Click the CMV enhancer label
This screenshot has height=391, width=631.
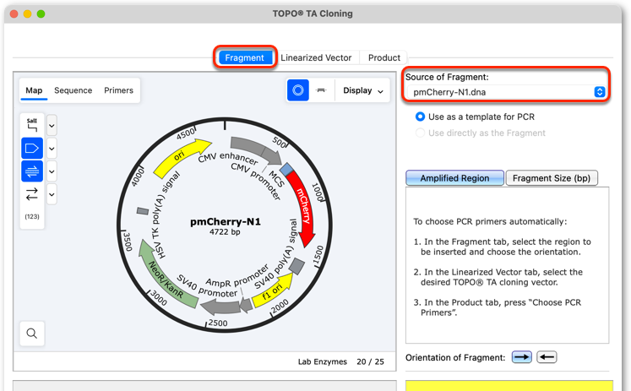pyautogui.click(x=228, y=158)
